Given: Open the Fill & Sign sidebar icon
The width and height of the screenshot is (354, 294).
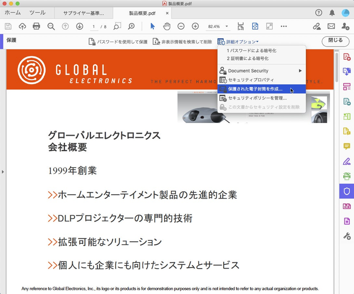Looking at the screenshot, I should pos(347,161).
